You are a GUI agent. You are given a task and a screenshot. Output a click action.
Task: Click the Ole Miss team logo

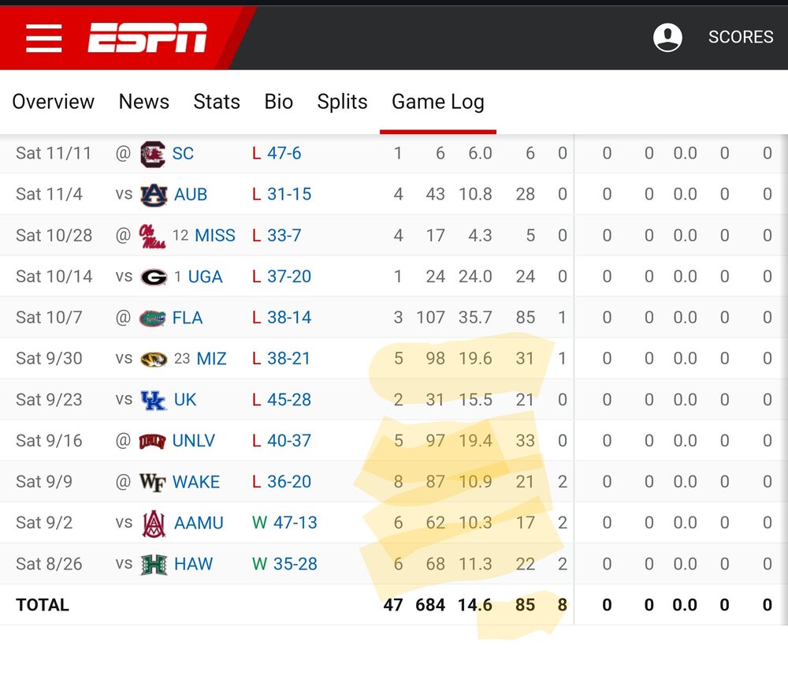pos(152,236)
